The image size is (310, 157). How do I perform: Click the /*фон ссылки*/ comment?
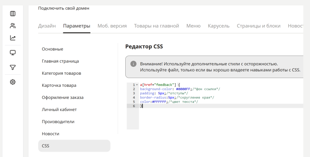[206, 89]
